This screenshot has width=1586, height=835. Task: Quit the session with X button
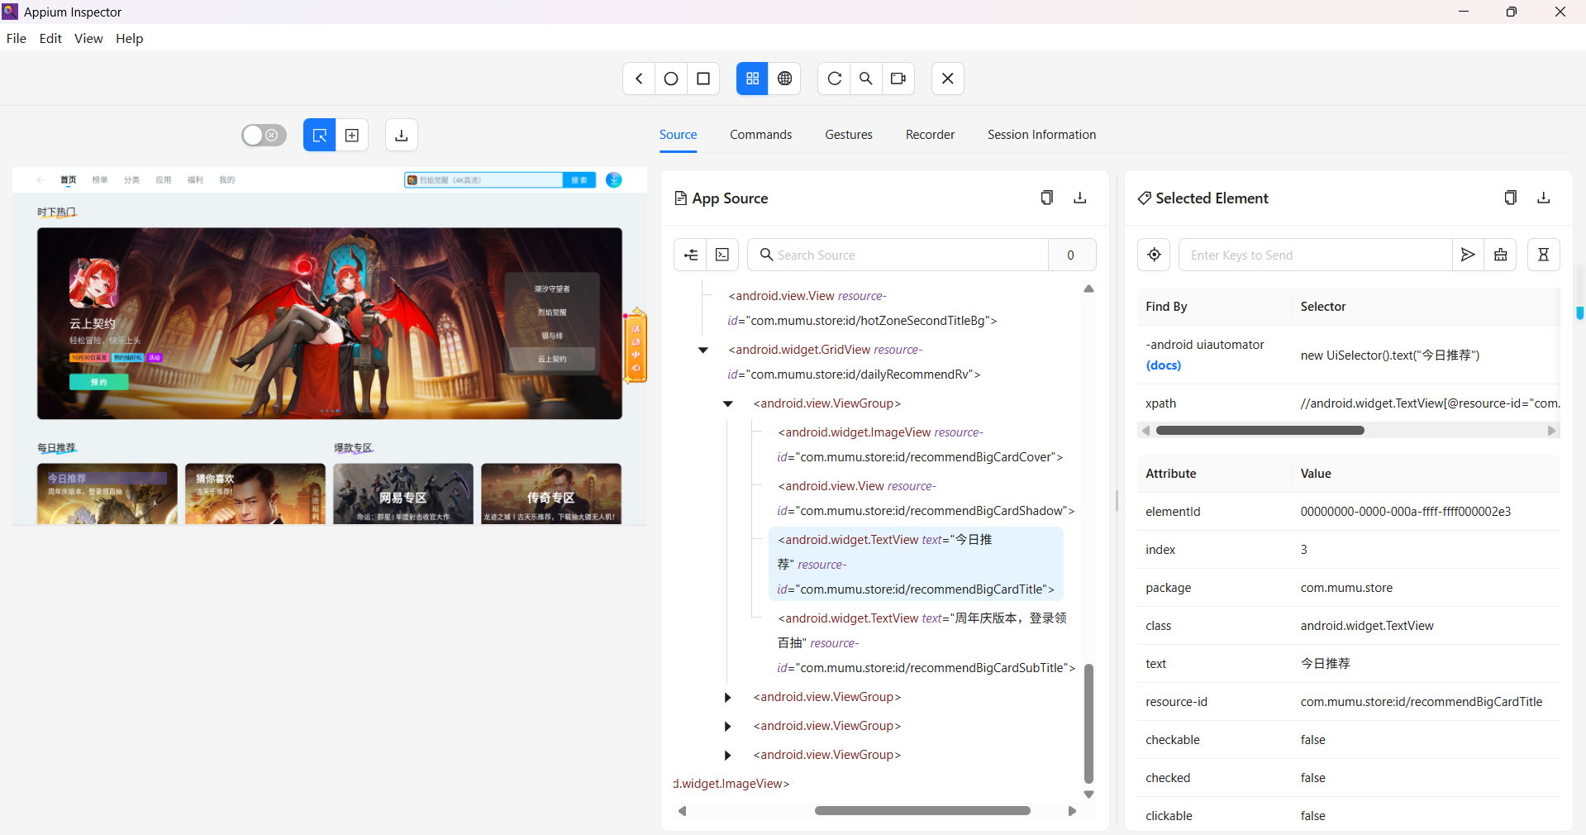948,79
